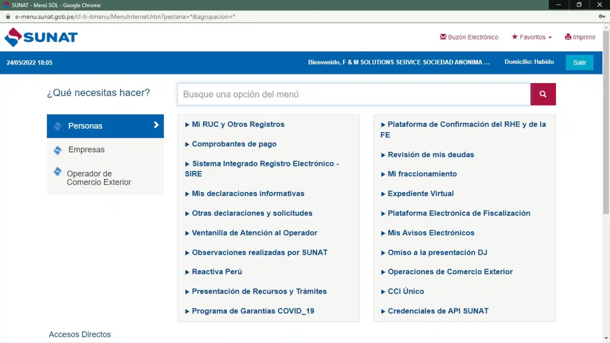This screenshot has height=343, width=610.
Task: Expand Mi fraccionamiento
Action: pos(419,174)
